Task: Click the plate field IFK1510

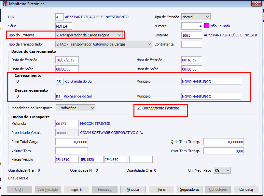Action: (x=67, y=159)
